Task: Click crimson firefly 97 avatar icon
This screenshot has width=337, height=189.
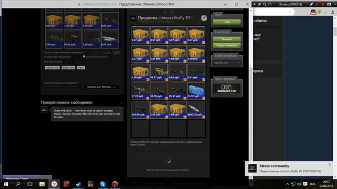Action: (133, 18)
